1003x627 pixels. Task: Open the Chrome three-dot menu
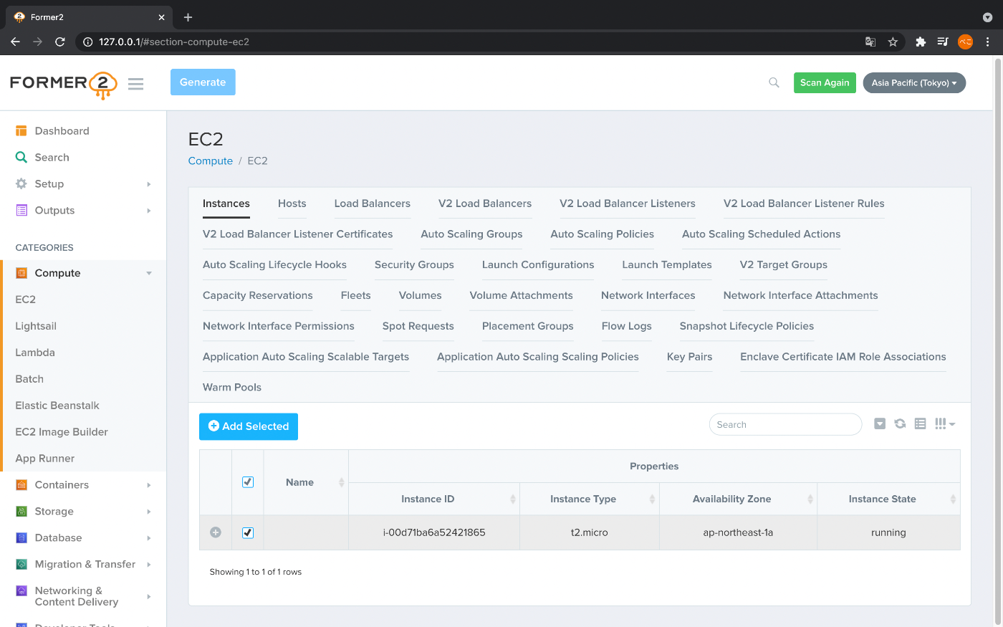point(987,42)
